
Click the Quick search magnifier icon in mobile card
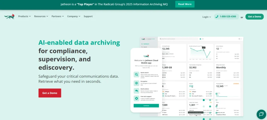pos(136,75)
